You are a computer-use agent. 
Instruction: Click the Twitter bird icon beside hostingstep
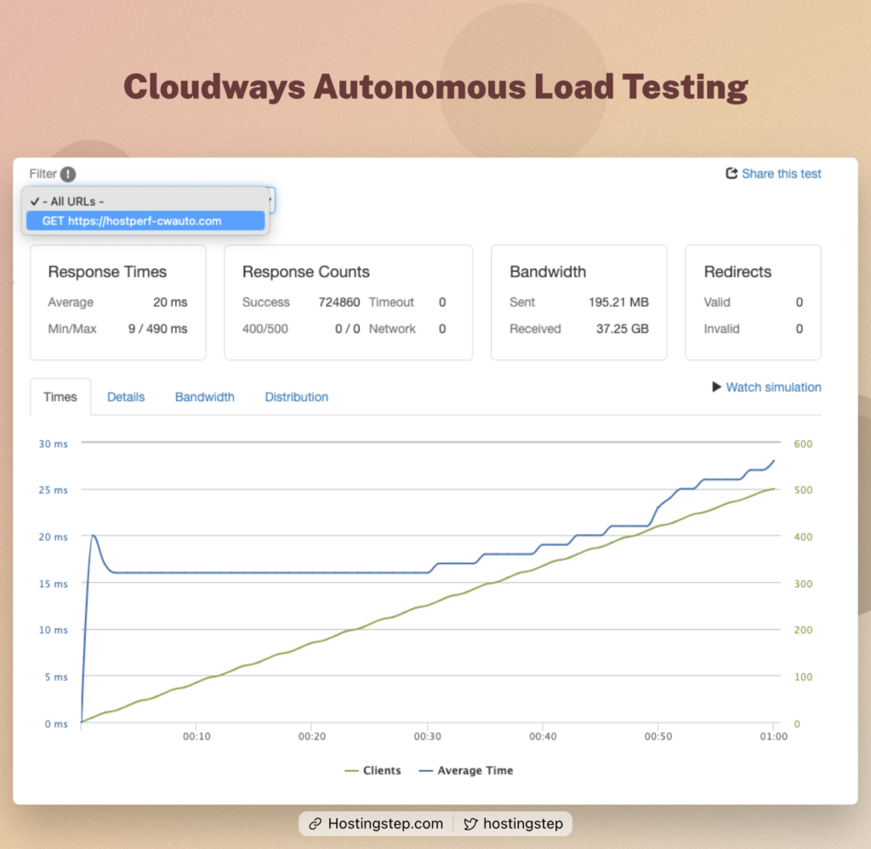[x=470, y=824]
